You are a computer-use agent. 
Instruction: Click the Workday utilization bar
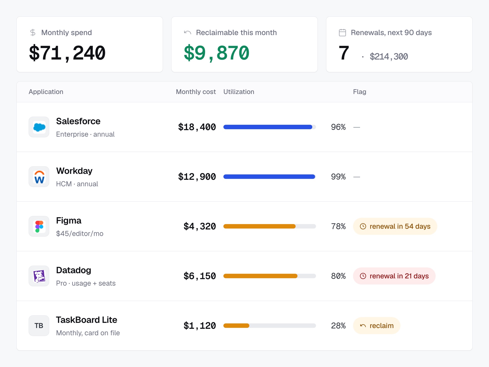coord(270,177)
